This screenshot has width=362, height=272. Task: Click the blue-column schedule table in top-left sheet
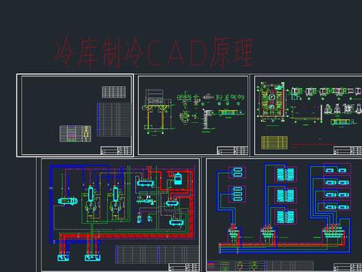(114, 119)
